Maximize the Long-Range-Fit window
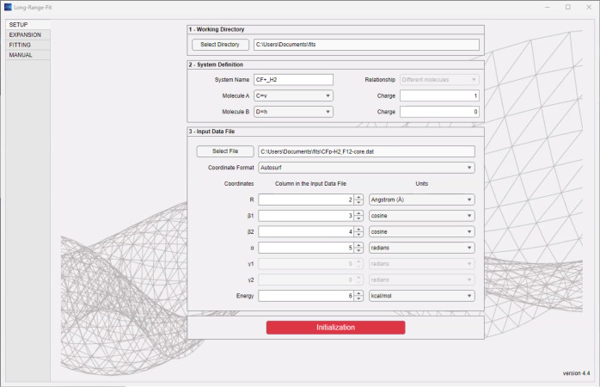Screen dimensions: 600x387 (568, 7)
